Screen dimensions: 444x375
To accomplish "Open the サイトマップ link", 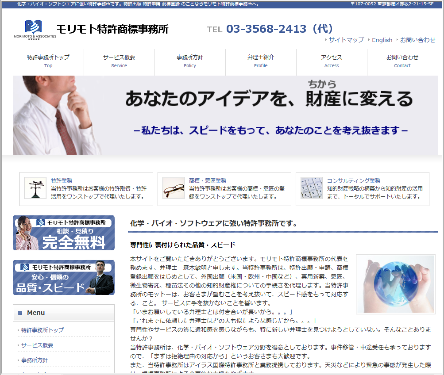I will tap(346, 40).
